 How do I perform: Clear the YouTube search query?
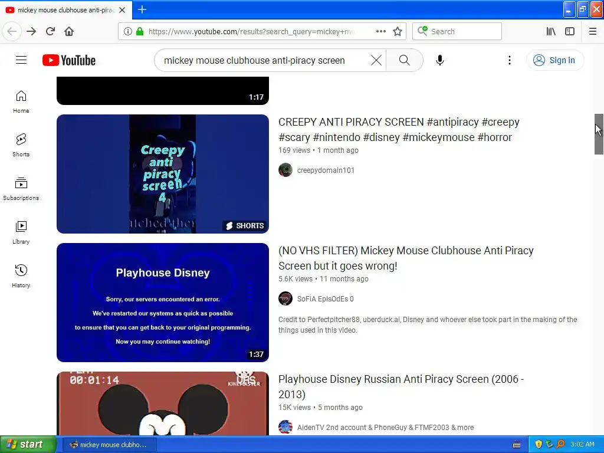376,60
